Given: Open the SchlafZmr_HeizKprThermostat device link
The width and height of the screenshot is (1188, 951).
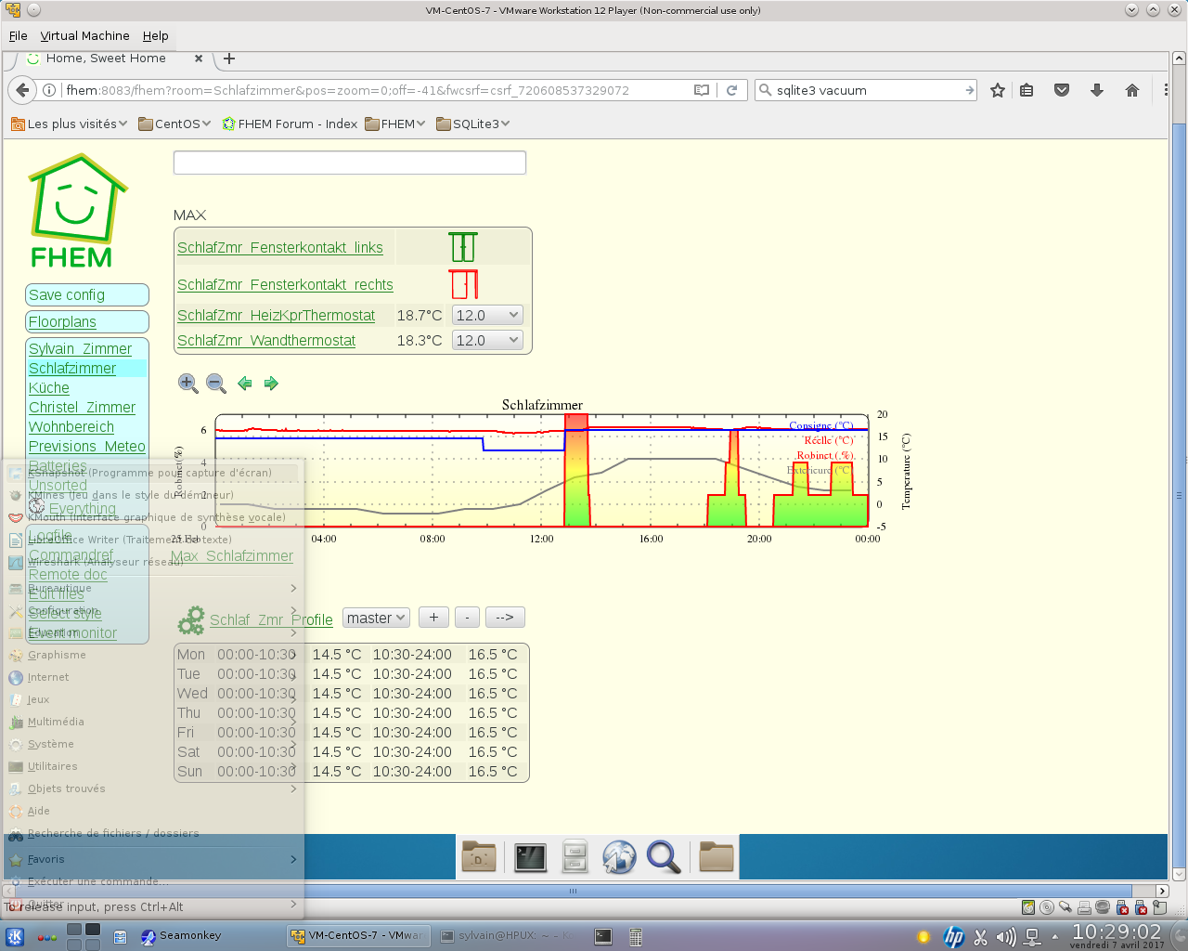Looking at the screenshot, I should click(277, 315).
